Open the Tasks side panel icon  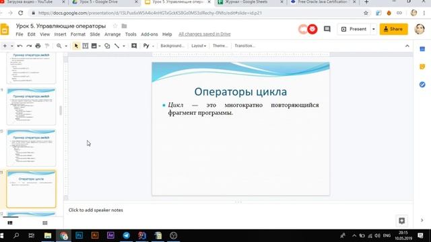tap(422, 85)
